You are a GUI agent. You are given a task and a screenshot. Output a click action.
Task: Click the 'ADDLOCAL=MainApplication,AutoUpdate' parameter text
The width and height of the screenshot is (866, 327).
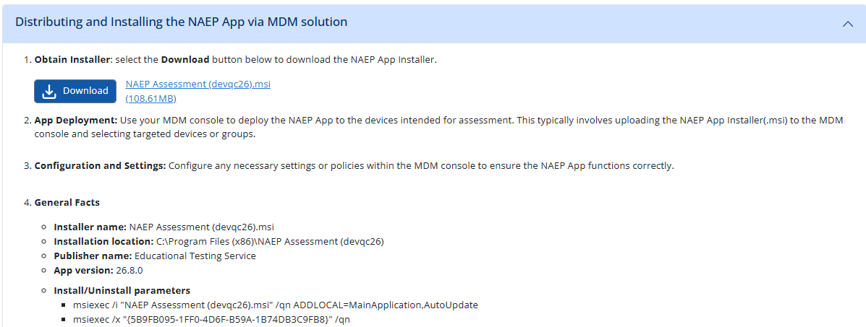coord(388,305)
